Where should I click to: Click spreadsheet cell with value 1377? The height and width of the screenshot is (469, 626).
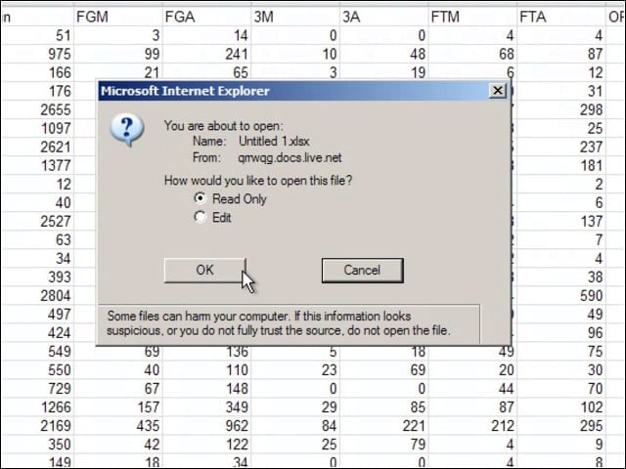(37, 165)
